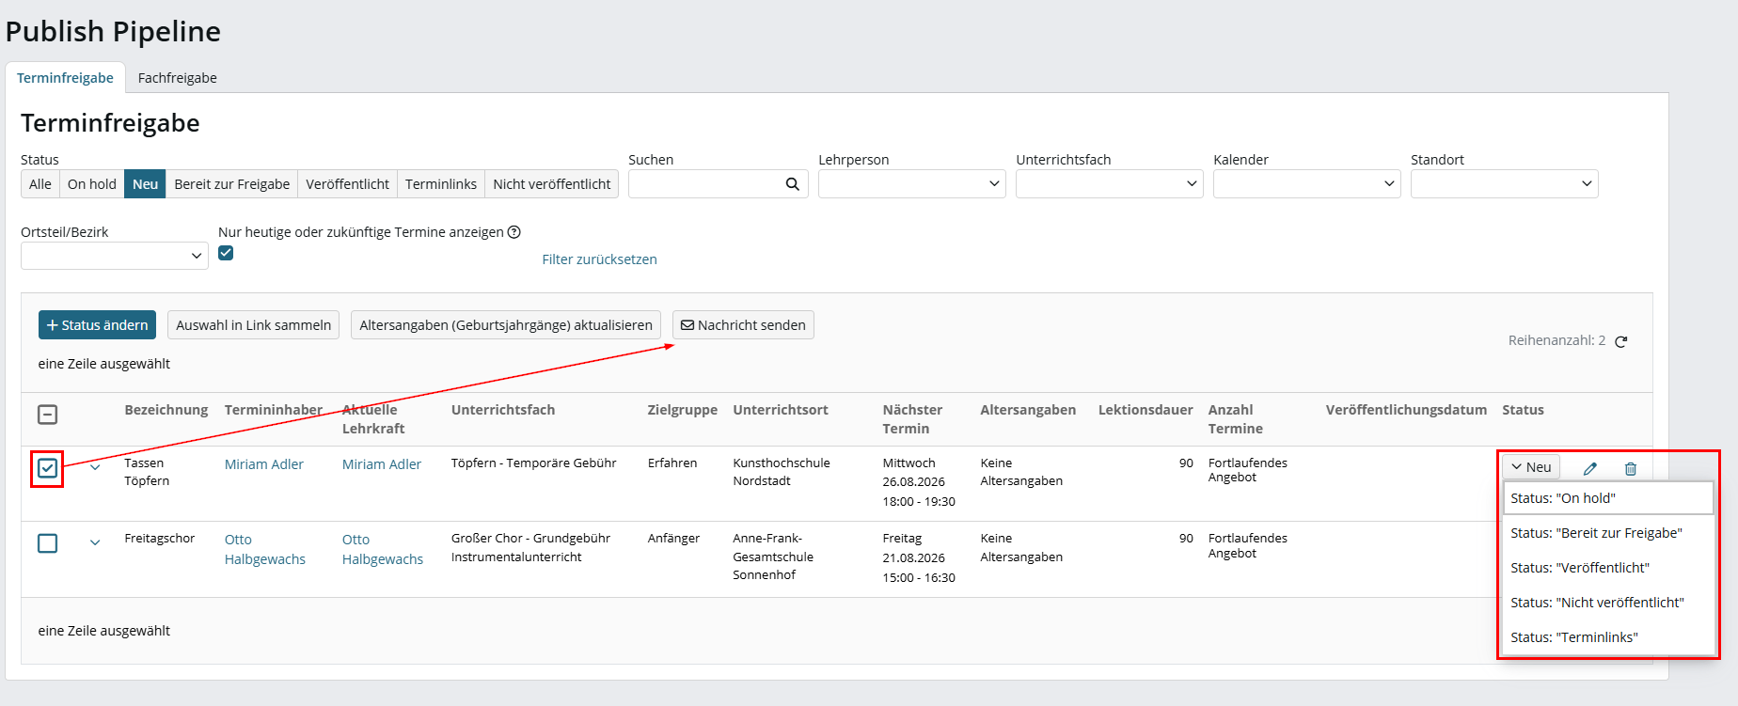
Task: Click the "Freitagschor" cell
Action: (x=160, y=539)
